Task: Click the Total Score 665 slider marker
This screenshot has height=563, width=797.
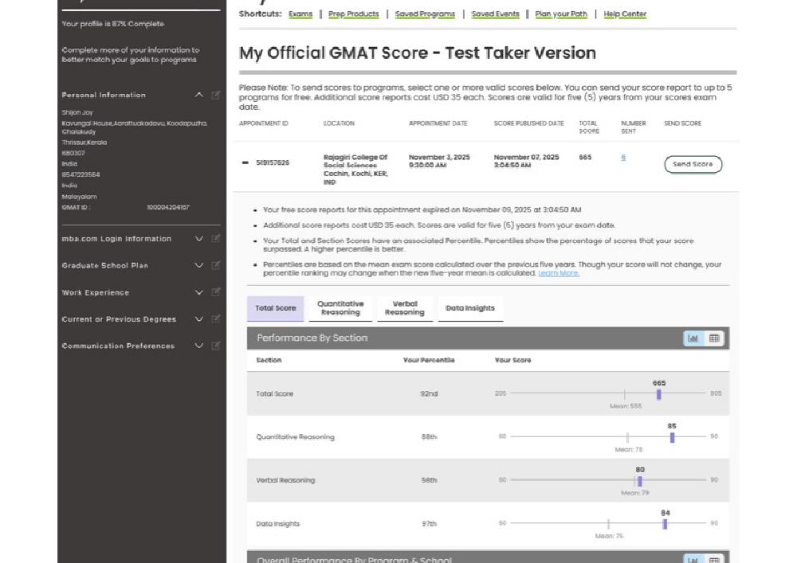Action: tap(659, 394)
